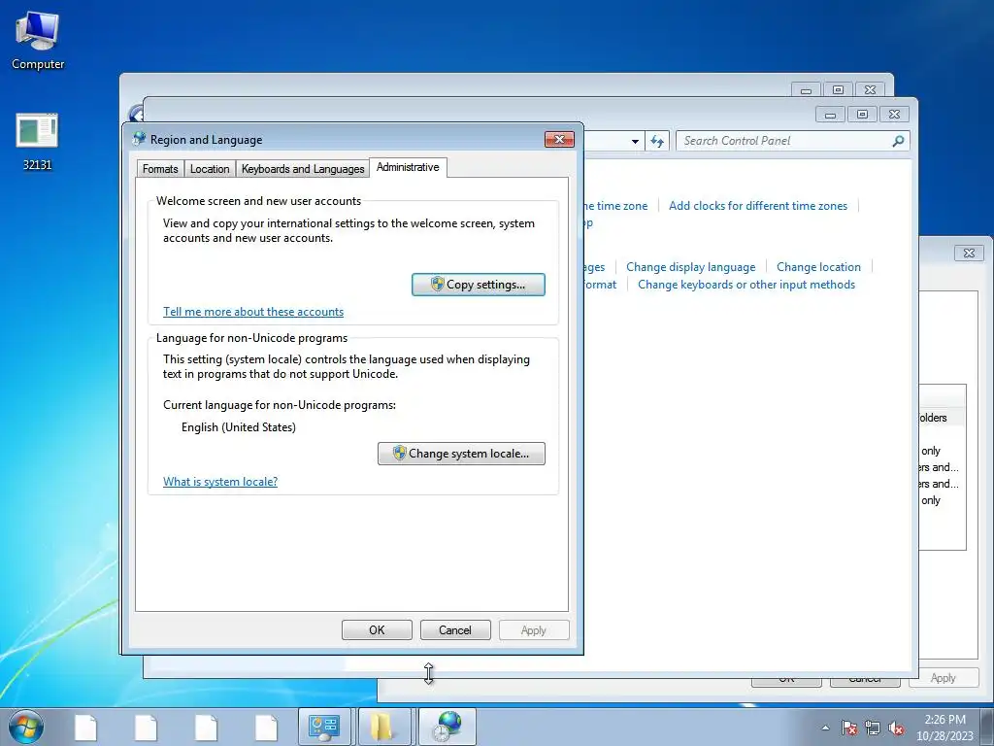Open the first blank document taskbar icon
Image resolution: width=994 pixels, height=746 pixels.
pyautogui.click(x=85, y=728)
